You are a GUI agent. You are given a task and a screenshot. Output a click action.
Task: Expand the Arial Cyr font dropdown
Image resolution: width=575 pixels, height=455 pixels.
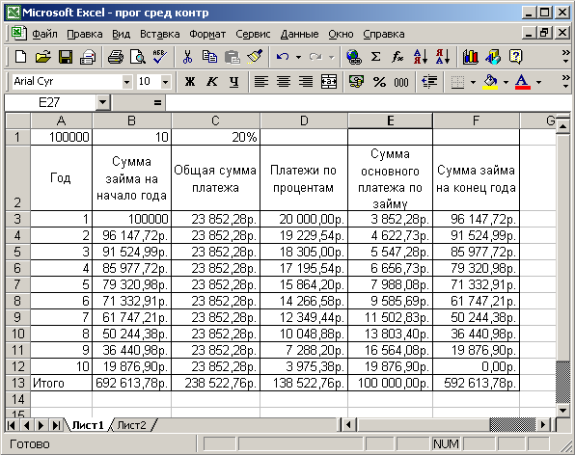(x=127, y=82)
